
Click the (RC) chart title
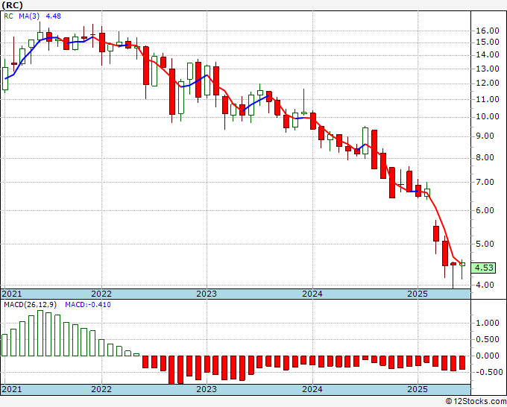pos(12,5)
